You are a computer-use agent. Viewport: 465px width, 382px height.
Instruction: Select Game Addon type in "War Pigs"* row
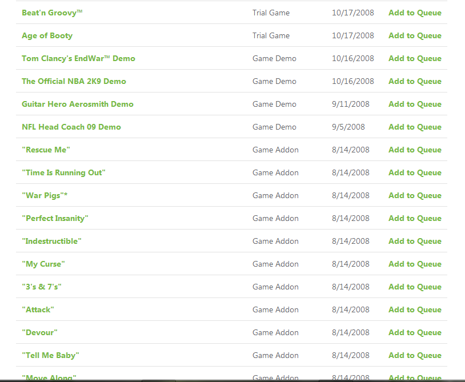point(275,195)
